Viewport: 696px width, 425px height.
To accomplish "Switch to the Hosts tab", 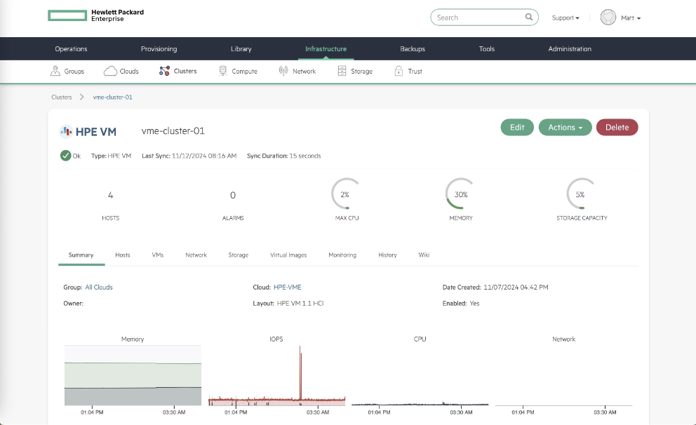I will point(123,255).
